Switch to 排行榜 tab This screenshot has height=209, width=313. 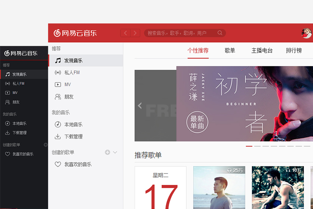coord(294,51)
